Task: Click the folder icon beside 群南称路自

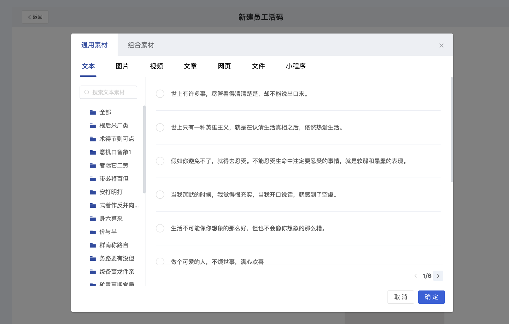Action: click(93, 245)
